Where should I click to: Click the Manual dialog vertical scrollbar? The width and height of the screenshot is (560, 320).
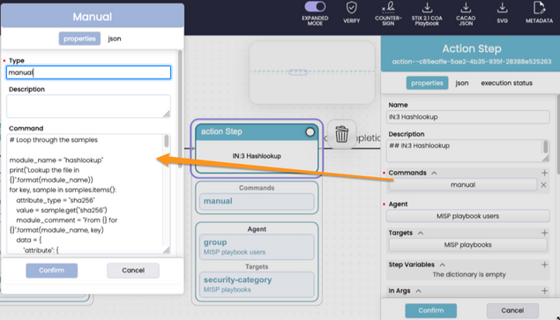click(180, 109)
